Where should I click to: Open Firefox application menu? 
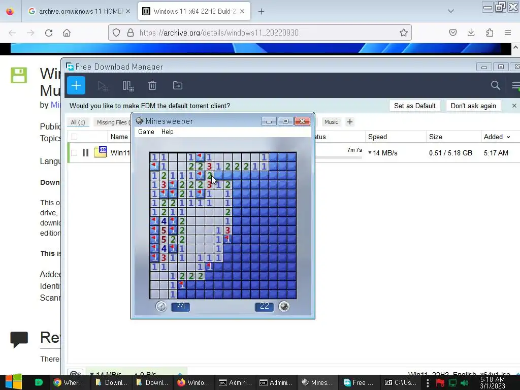pyautogui.click(x=508, y=32)
